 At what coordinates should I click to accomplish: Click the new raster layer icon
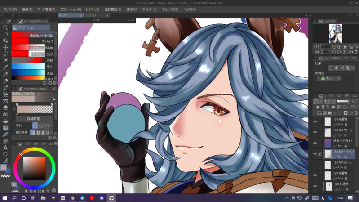tap(319, 113)
